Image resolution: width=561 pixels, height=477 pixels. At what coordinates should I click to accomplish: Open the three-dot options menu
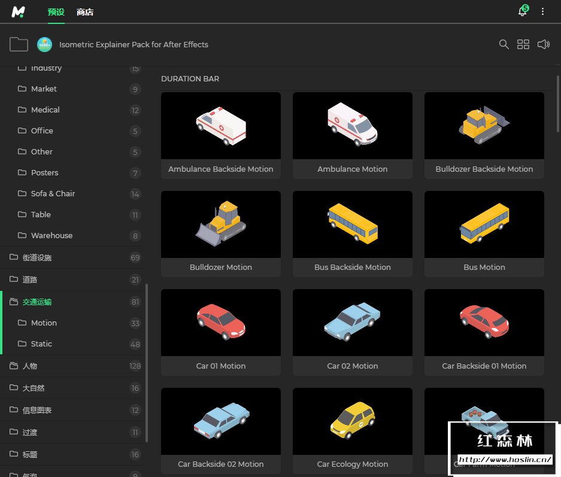click(543, 11)
